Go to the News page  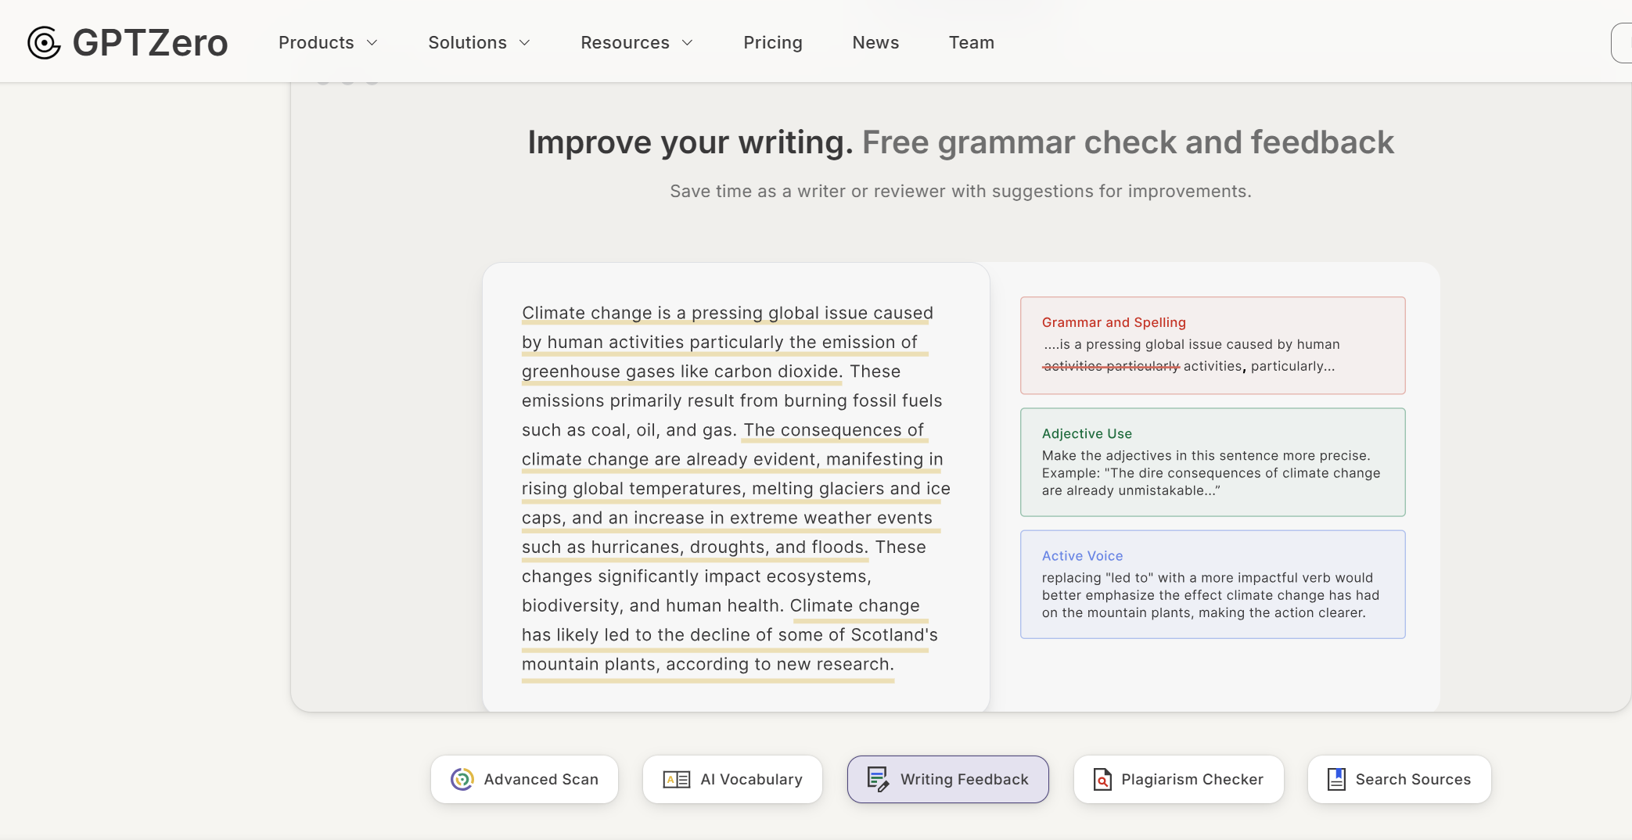(875, 42)
